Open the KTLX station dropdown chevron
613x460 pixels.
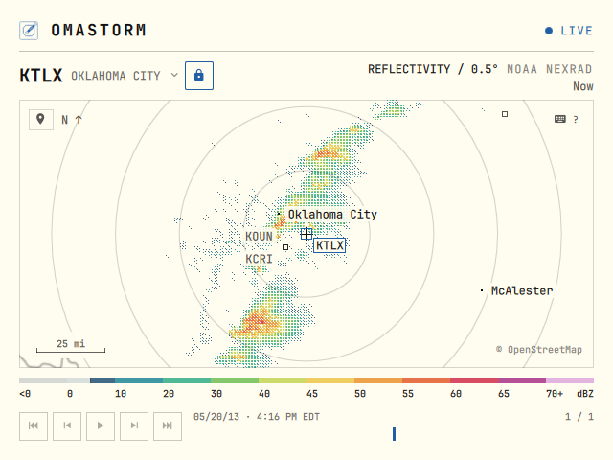click(174, 75)
